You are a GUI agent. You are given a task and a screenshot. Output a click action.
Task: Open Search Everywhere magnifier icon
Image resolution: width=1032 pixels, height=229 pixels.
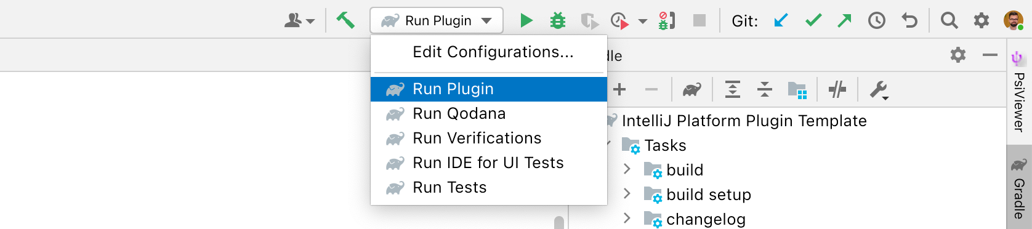[949, 21]
